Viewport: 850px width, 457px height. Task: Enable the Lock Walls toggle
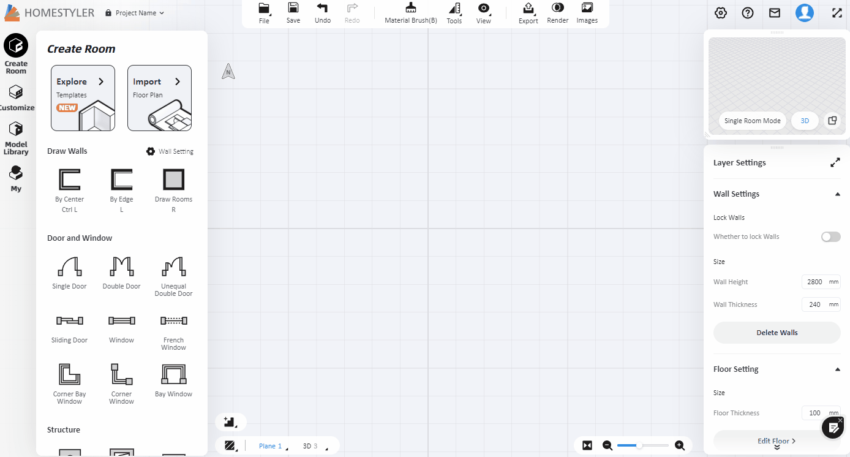[830, 236]
